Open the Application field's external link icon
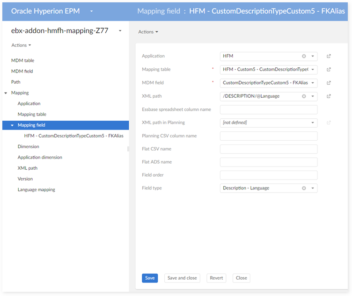 [329, 57]
